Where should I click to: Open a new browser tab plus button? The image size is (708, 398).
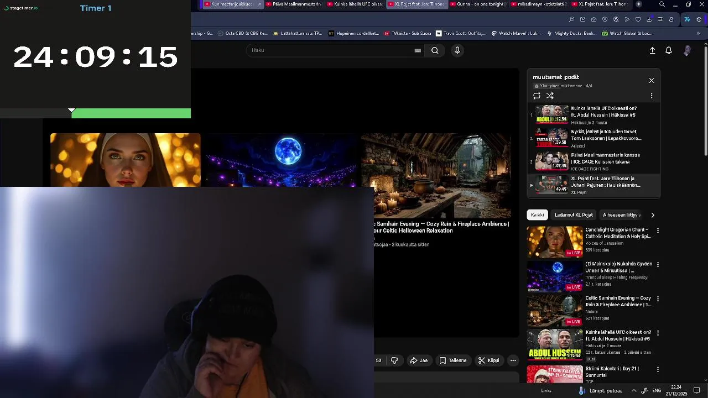coord(639,4)
